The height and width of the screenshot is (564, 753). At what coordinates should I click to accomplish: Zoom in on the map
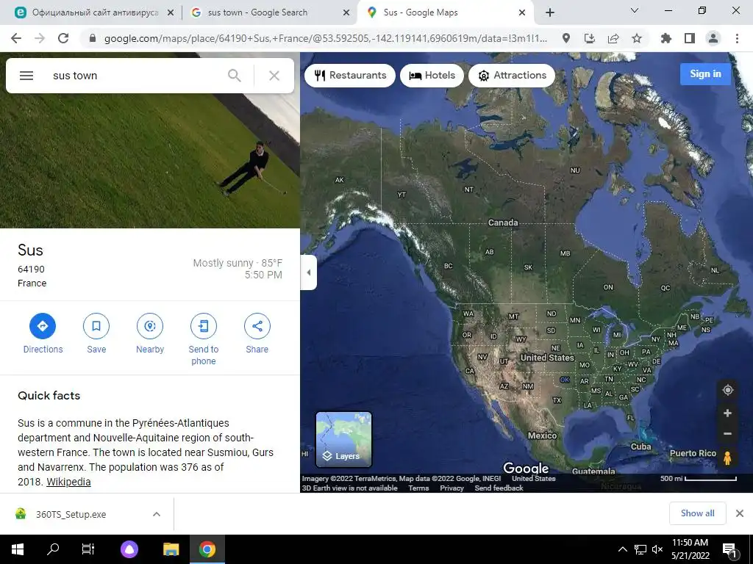click(x=727, y=413)
